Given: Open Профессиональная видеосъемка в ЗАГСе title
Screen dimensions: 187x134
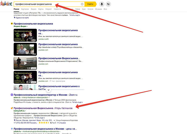Looking at the screenshot, I should 59,88.
